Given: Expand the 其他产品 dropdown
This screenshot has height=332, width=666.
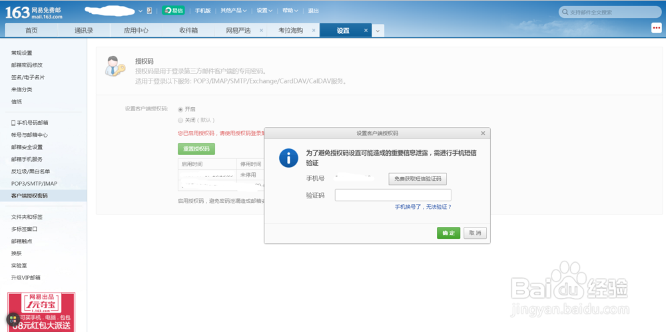Looking at the screenshot, I should click(233, 11).
